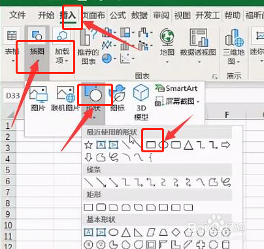Viewport: 264px width, 249px height.
Task: Select the parallelogram under 基本形状
Action: coord(151,232)
